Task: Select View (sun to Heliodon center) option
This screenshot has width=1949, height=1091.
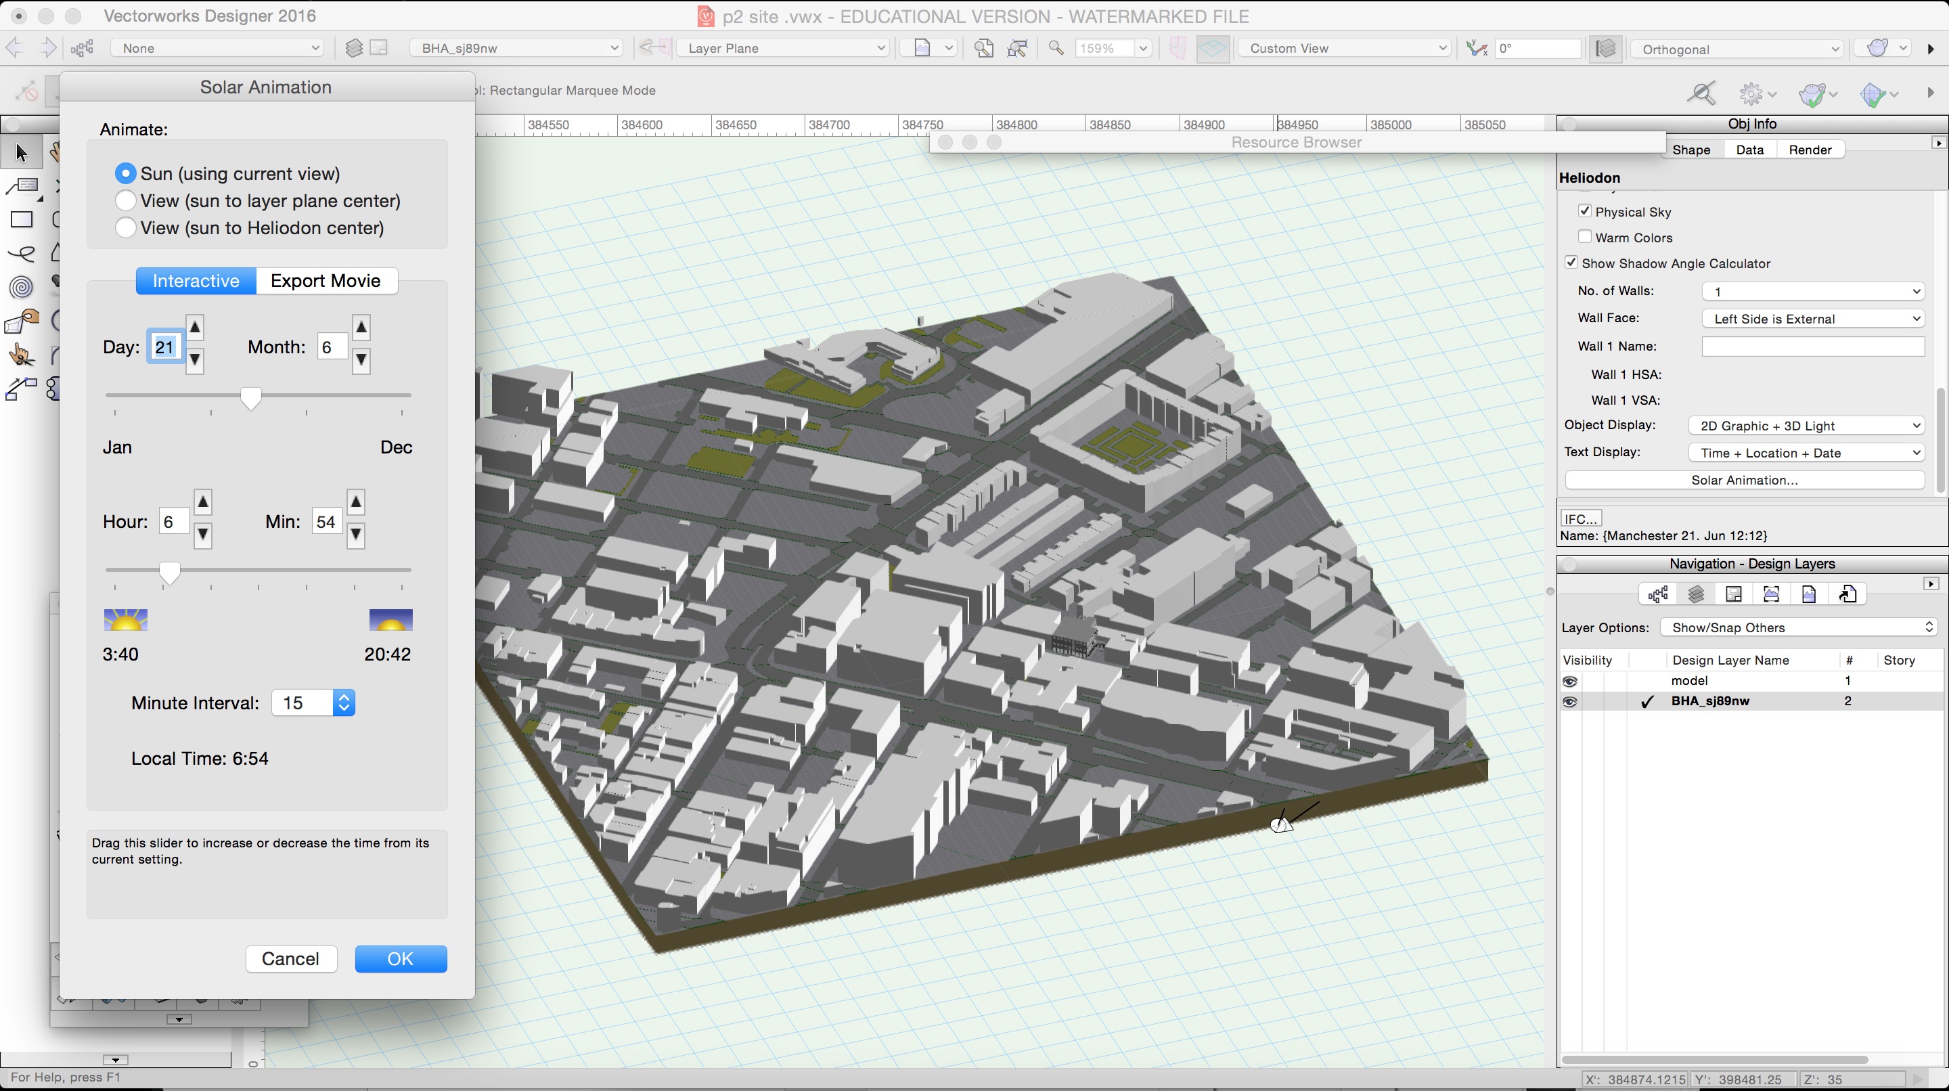Action: tap(125, 227)
